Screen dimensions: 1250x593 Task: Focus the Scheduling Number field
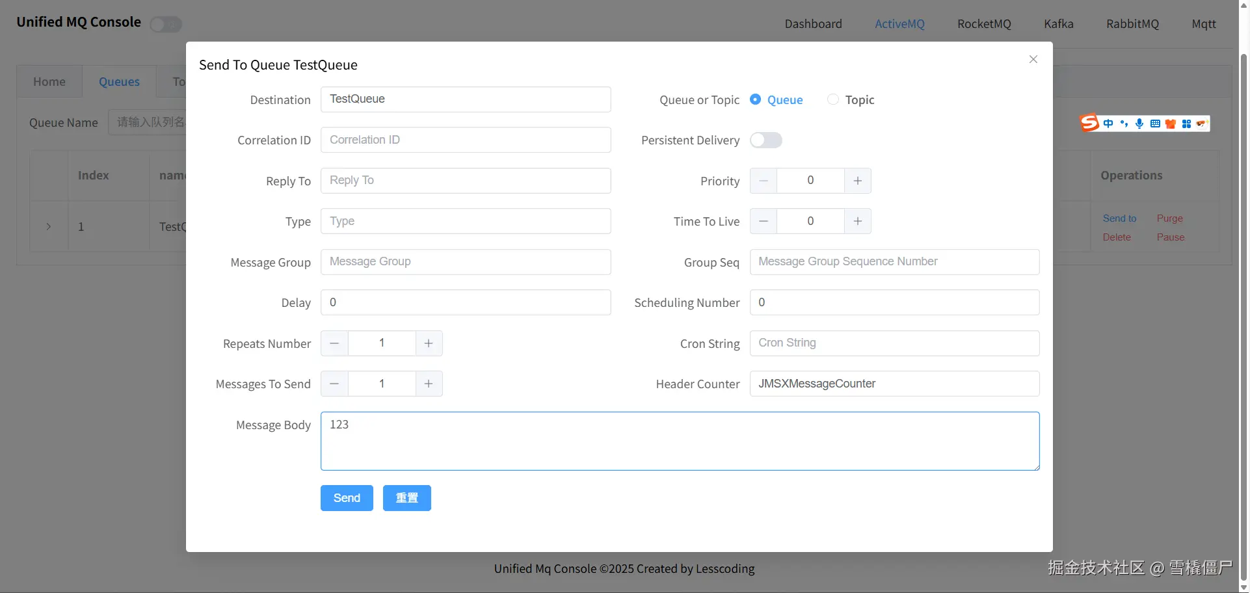coord(894,302)
